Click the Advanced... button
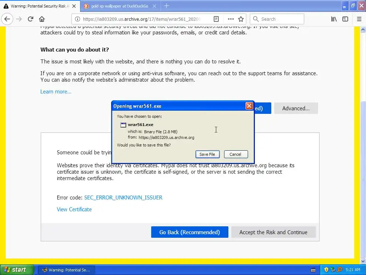Screen dimensions: 366x275 [x=296, y=108]
